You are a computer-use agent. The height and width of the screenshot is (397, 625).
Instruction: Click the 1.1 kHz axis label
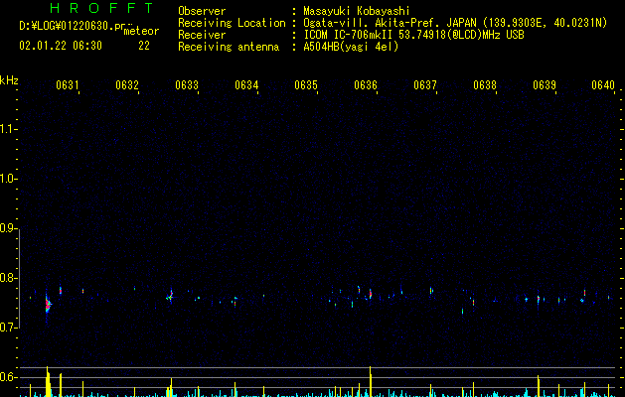click(x=8, y=129)
